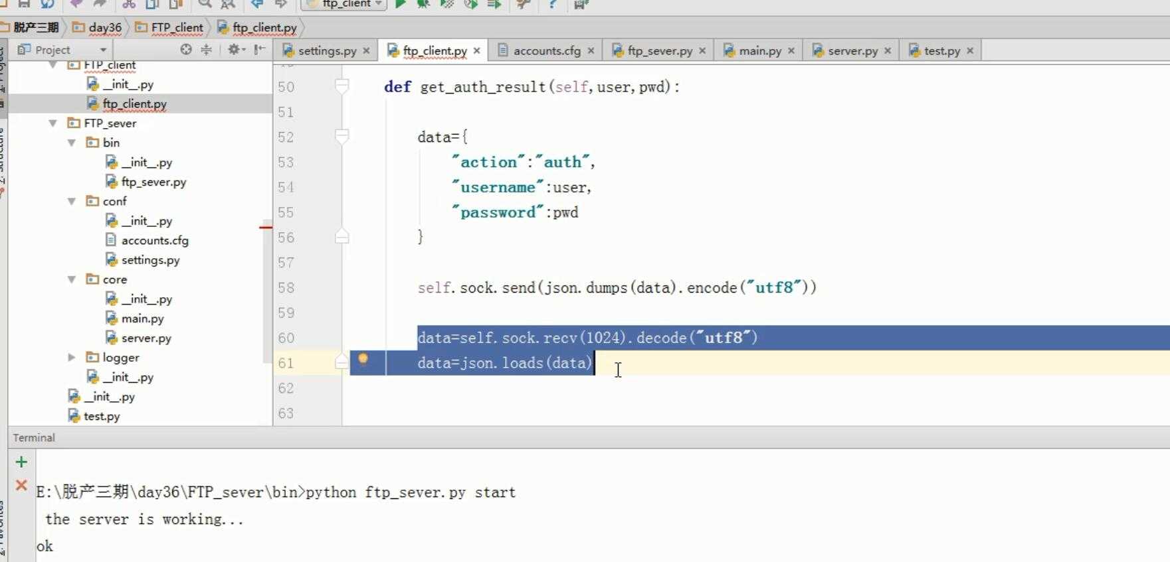
Task: Click line number 58 in gutter
Action: click(x=286, y=287)
